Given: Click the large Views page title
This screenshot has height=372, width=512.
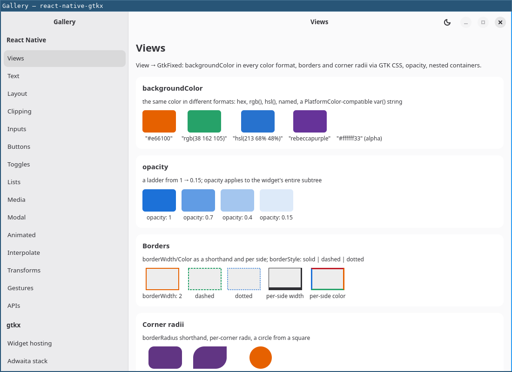Looking at the screenshot, I should point(150,48).
